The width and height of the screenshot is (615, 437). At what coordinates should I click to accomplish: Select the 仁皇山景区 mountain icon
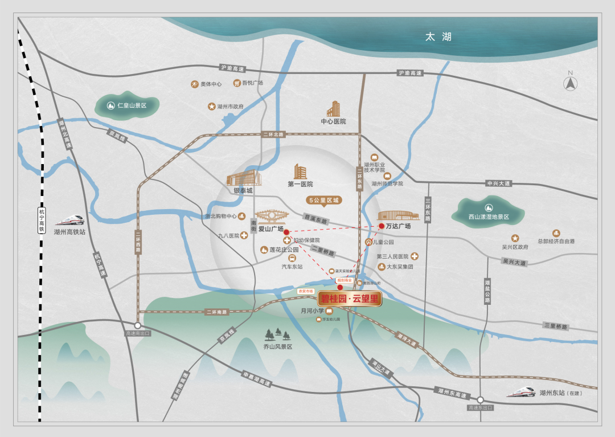[x=111, y=105]
